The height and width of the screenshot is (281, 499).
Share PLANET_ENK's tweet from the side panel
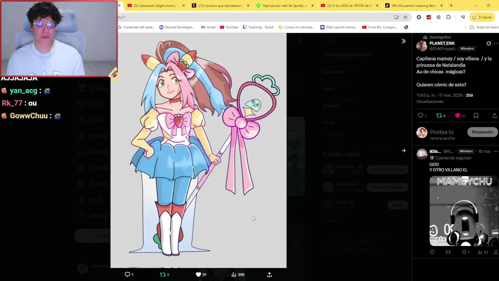[494, 116]
